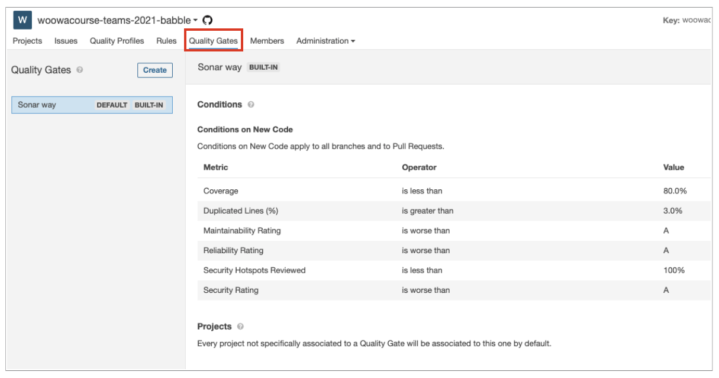Click the Quality Gates sidebar heading
The height and width of the screenshot is (378, 719).
(x=41, y=70)
